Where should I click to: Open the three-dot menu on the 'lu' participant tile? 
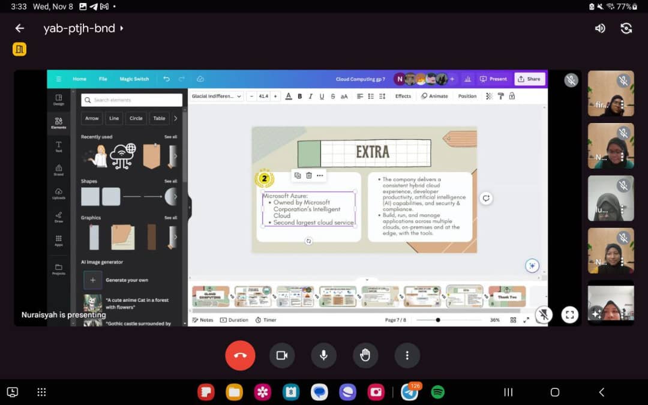pos(622,209)
